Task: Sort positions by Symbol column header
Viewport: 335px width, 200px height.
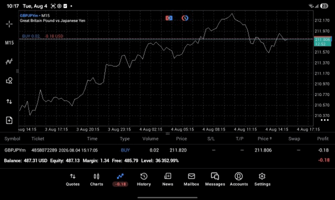Action: click(13, 139)
